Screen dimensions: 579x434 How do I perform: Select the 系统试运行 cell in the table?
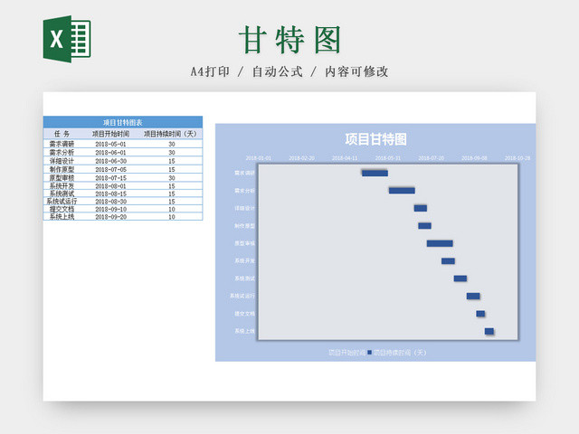(x=62, y=202)
